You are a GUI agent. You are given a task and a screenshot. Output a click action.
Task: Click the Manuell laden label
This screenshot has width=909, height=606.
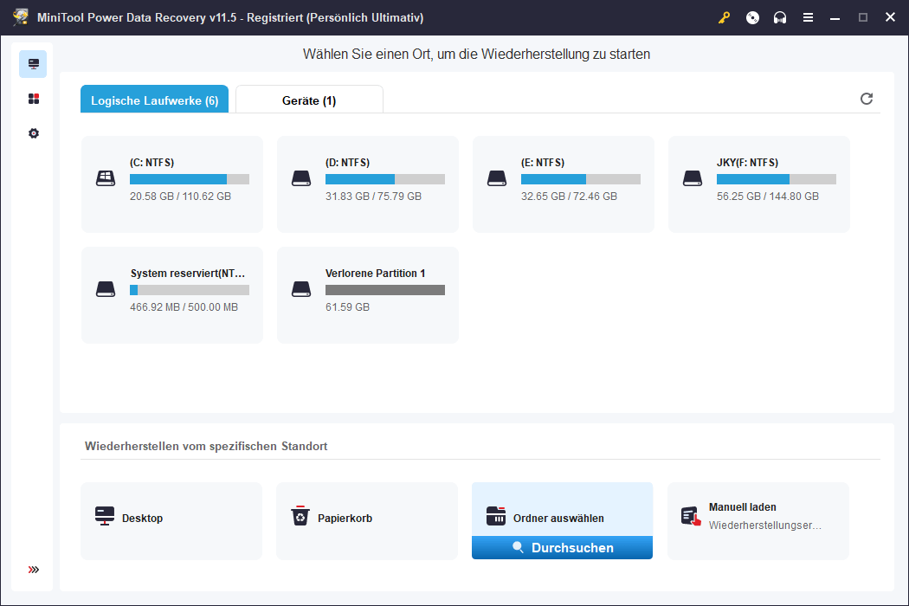tap(742, 506)
